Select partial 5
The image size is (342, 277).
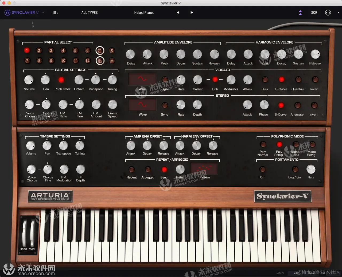click(x=75, y=50)
